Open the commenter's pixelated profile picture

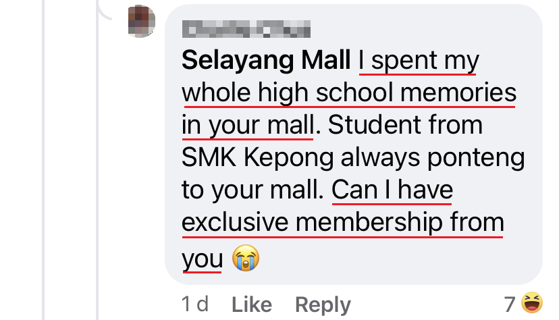[142, 21]
